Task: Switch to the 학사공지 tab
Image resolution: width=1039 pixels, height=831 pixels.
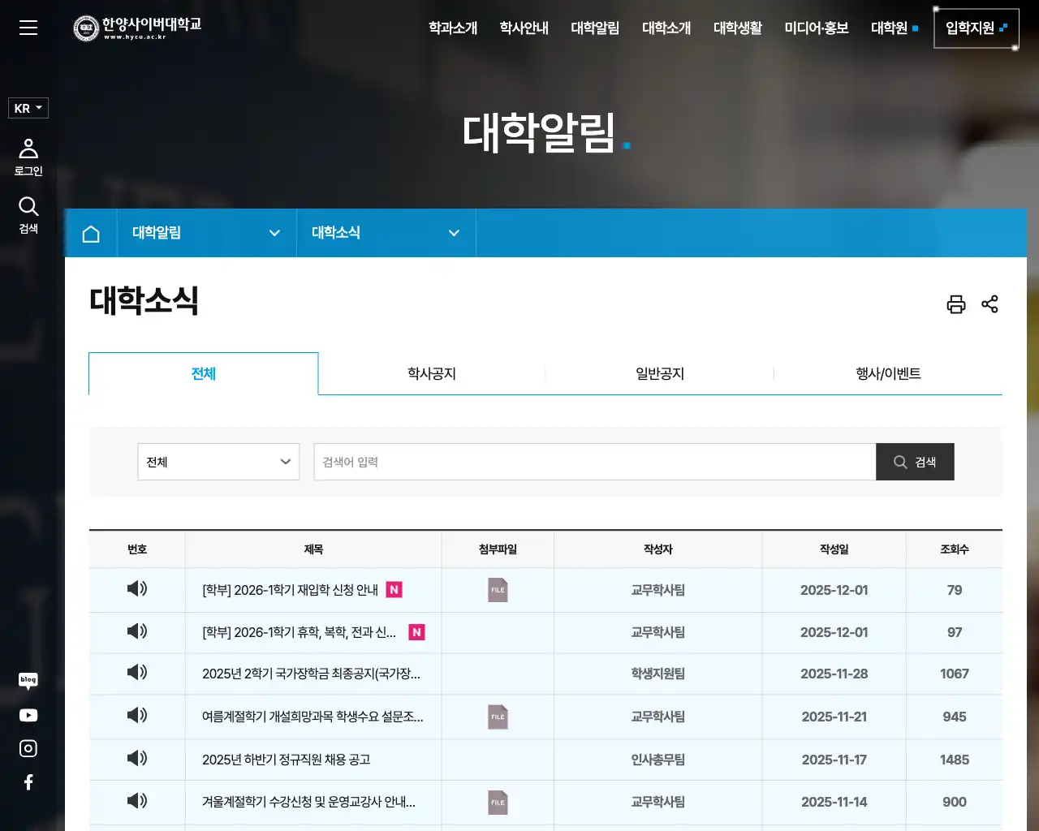Action: (x=431, y=373)
